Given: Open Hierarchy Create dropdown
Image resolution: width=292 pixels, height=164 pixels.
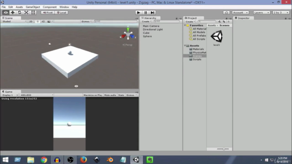Looking at the screenshot, I should click(146, 21).
